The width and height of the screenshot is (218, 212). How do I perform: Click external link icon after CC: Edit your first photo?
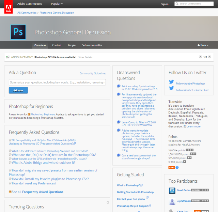[x=147, y=198]
